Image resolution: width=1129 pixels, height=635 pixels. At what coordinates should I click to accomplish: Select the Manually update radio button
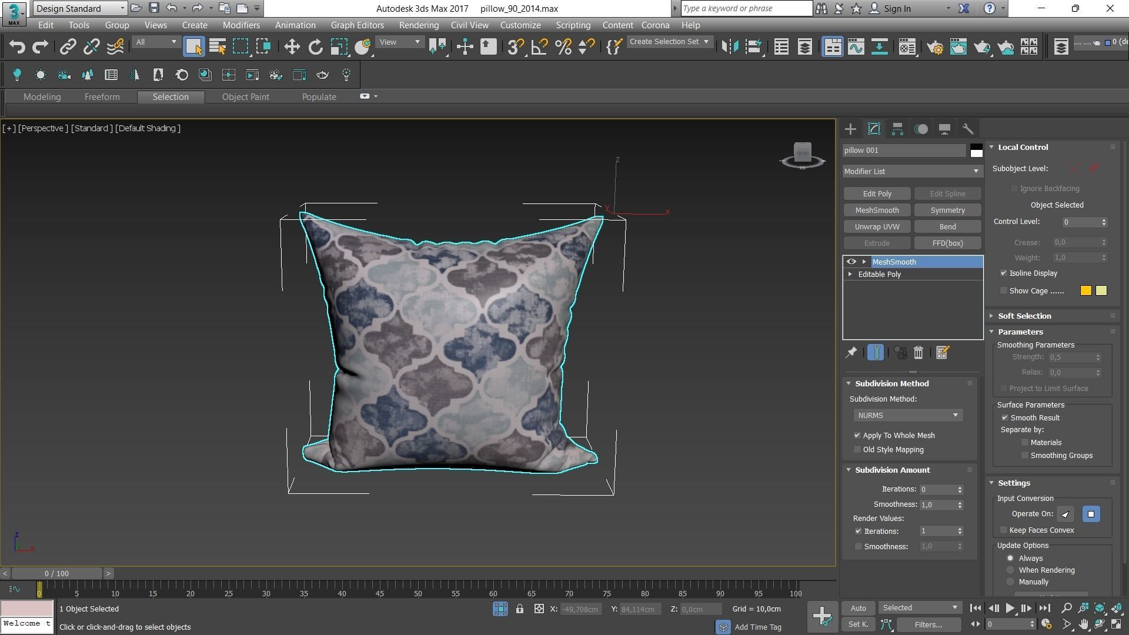(x=1010, y=582)
